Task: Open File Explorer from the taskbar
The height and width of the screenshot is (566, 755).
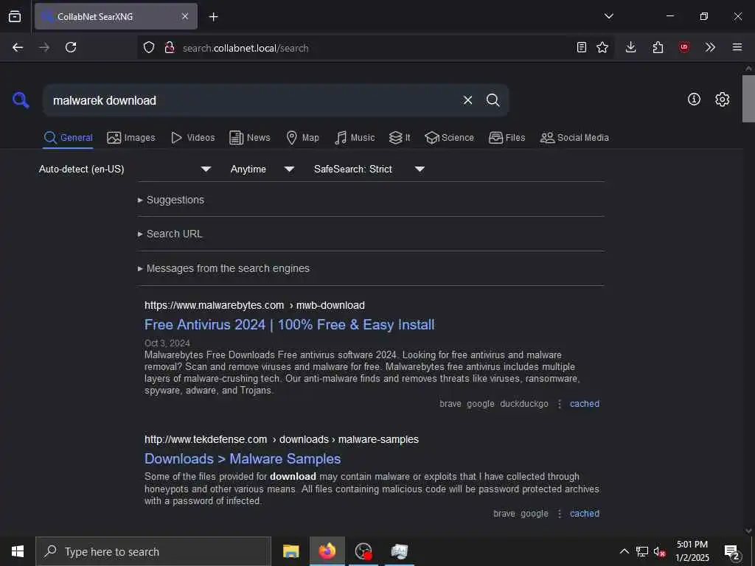Action: coord(290,551)
